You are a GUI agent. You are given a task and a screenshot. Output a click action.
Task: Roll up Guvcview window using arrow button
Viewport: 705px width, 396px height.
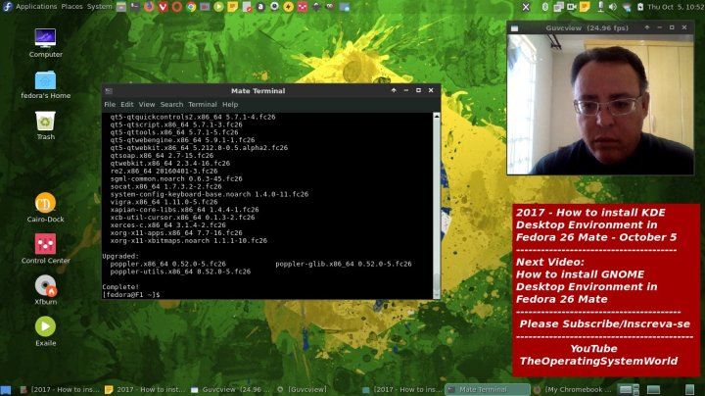(x=646, y=27)
